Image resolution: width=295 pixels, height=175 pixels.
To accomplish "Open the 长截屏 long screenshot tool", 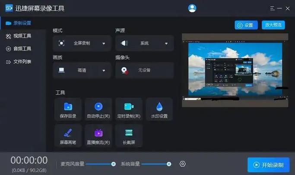I will click(129, 136).
